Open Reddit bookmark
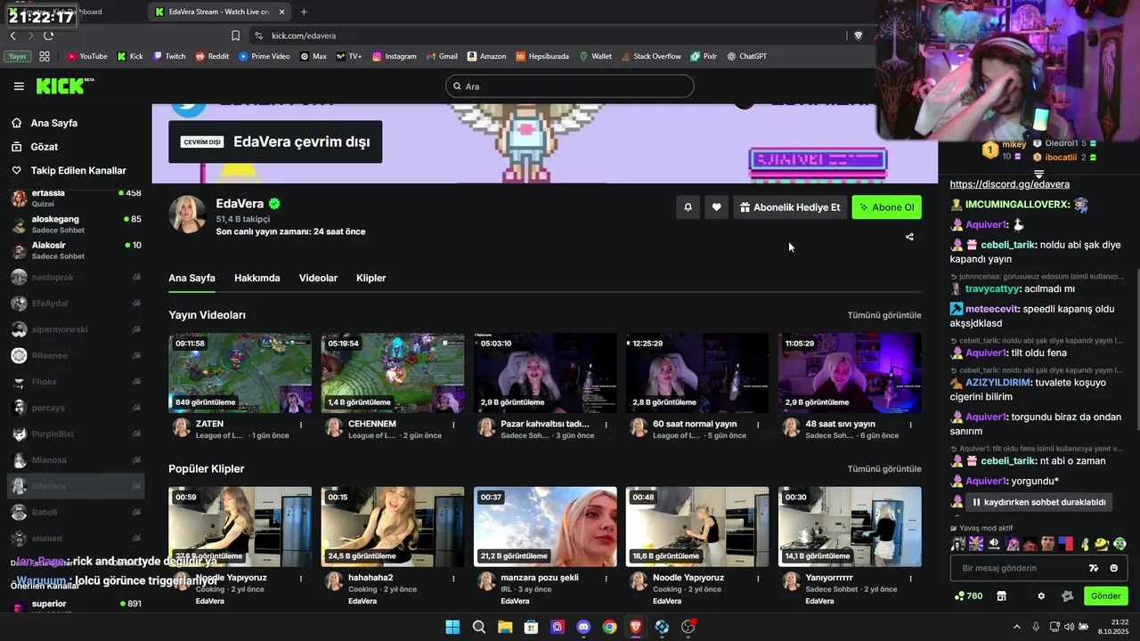 [x=212, y=56]
